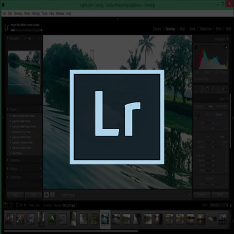The image size is (234, 234).
Task: Enable the Soft Proofing checkbox
Action: click(60, 194)
